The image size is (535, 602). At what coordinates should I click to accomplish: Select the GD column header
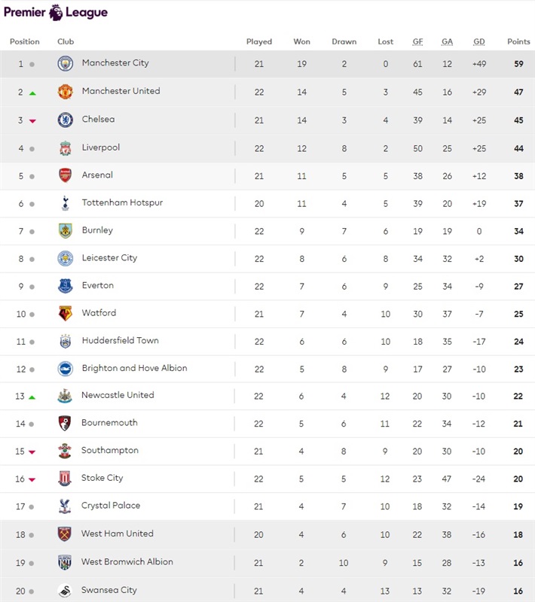coord(479,41)
